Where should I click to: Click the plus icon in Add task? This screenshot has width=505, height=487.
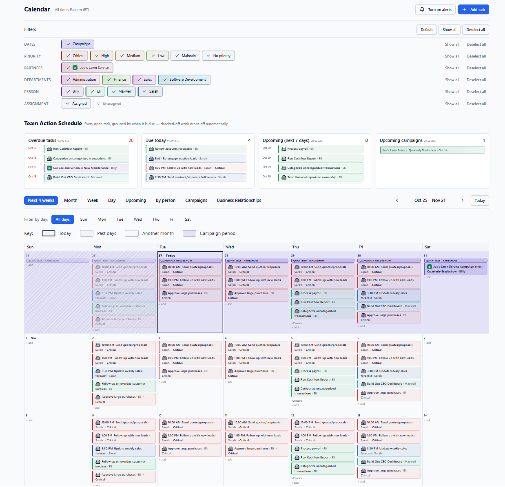point(464,9)
